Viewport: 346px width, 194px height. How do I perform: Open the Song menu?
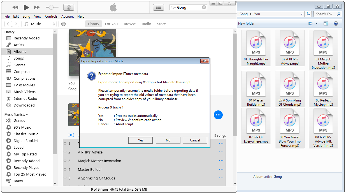pyautogui.click(x=26, y=16)
